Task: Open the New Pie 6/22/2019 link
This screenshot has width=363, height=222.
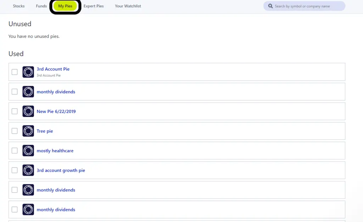Action: coord(56,111)
